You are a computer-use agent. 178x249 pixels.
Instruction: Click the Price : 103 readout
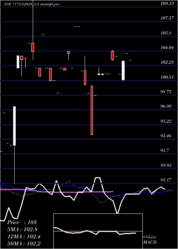click(22, 222)
